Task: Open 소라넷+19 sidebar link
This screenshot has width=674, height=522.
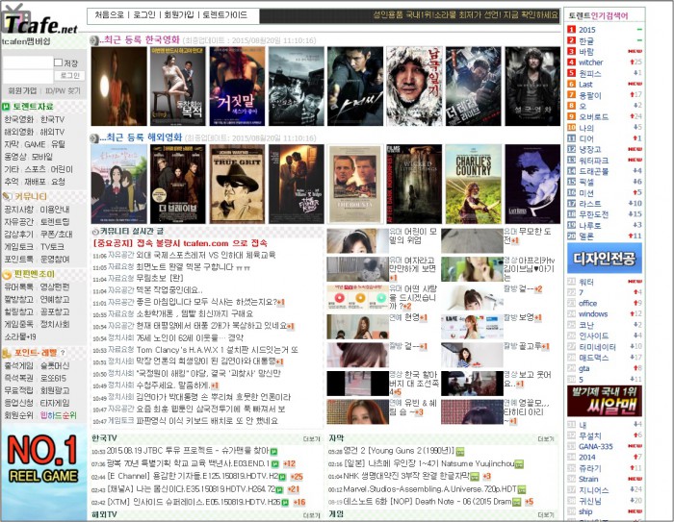Action: (20, 336)
